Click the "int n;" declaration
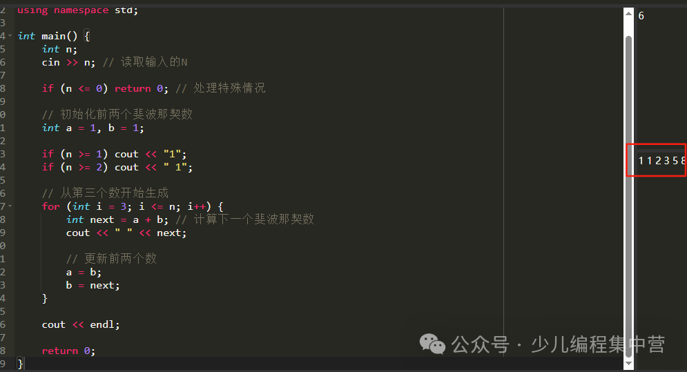 (x=59, y=49)
